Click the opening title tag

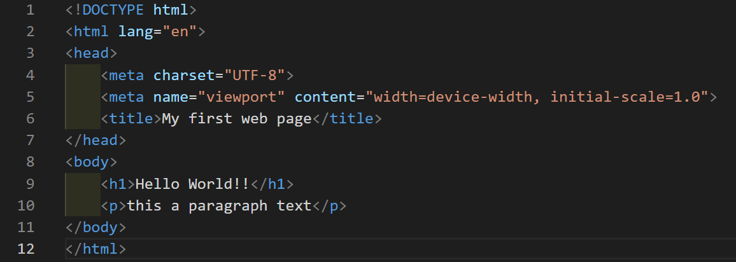pyautogui.click(x=131, y=118)
